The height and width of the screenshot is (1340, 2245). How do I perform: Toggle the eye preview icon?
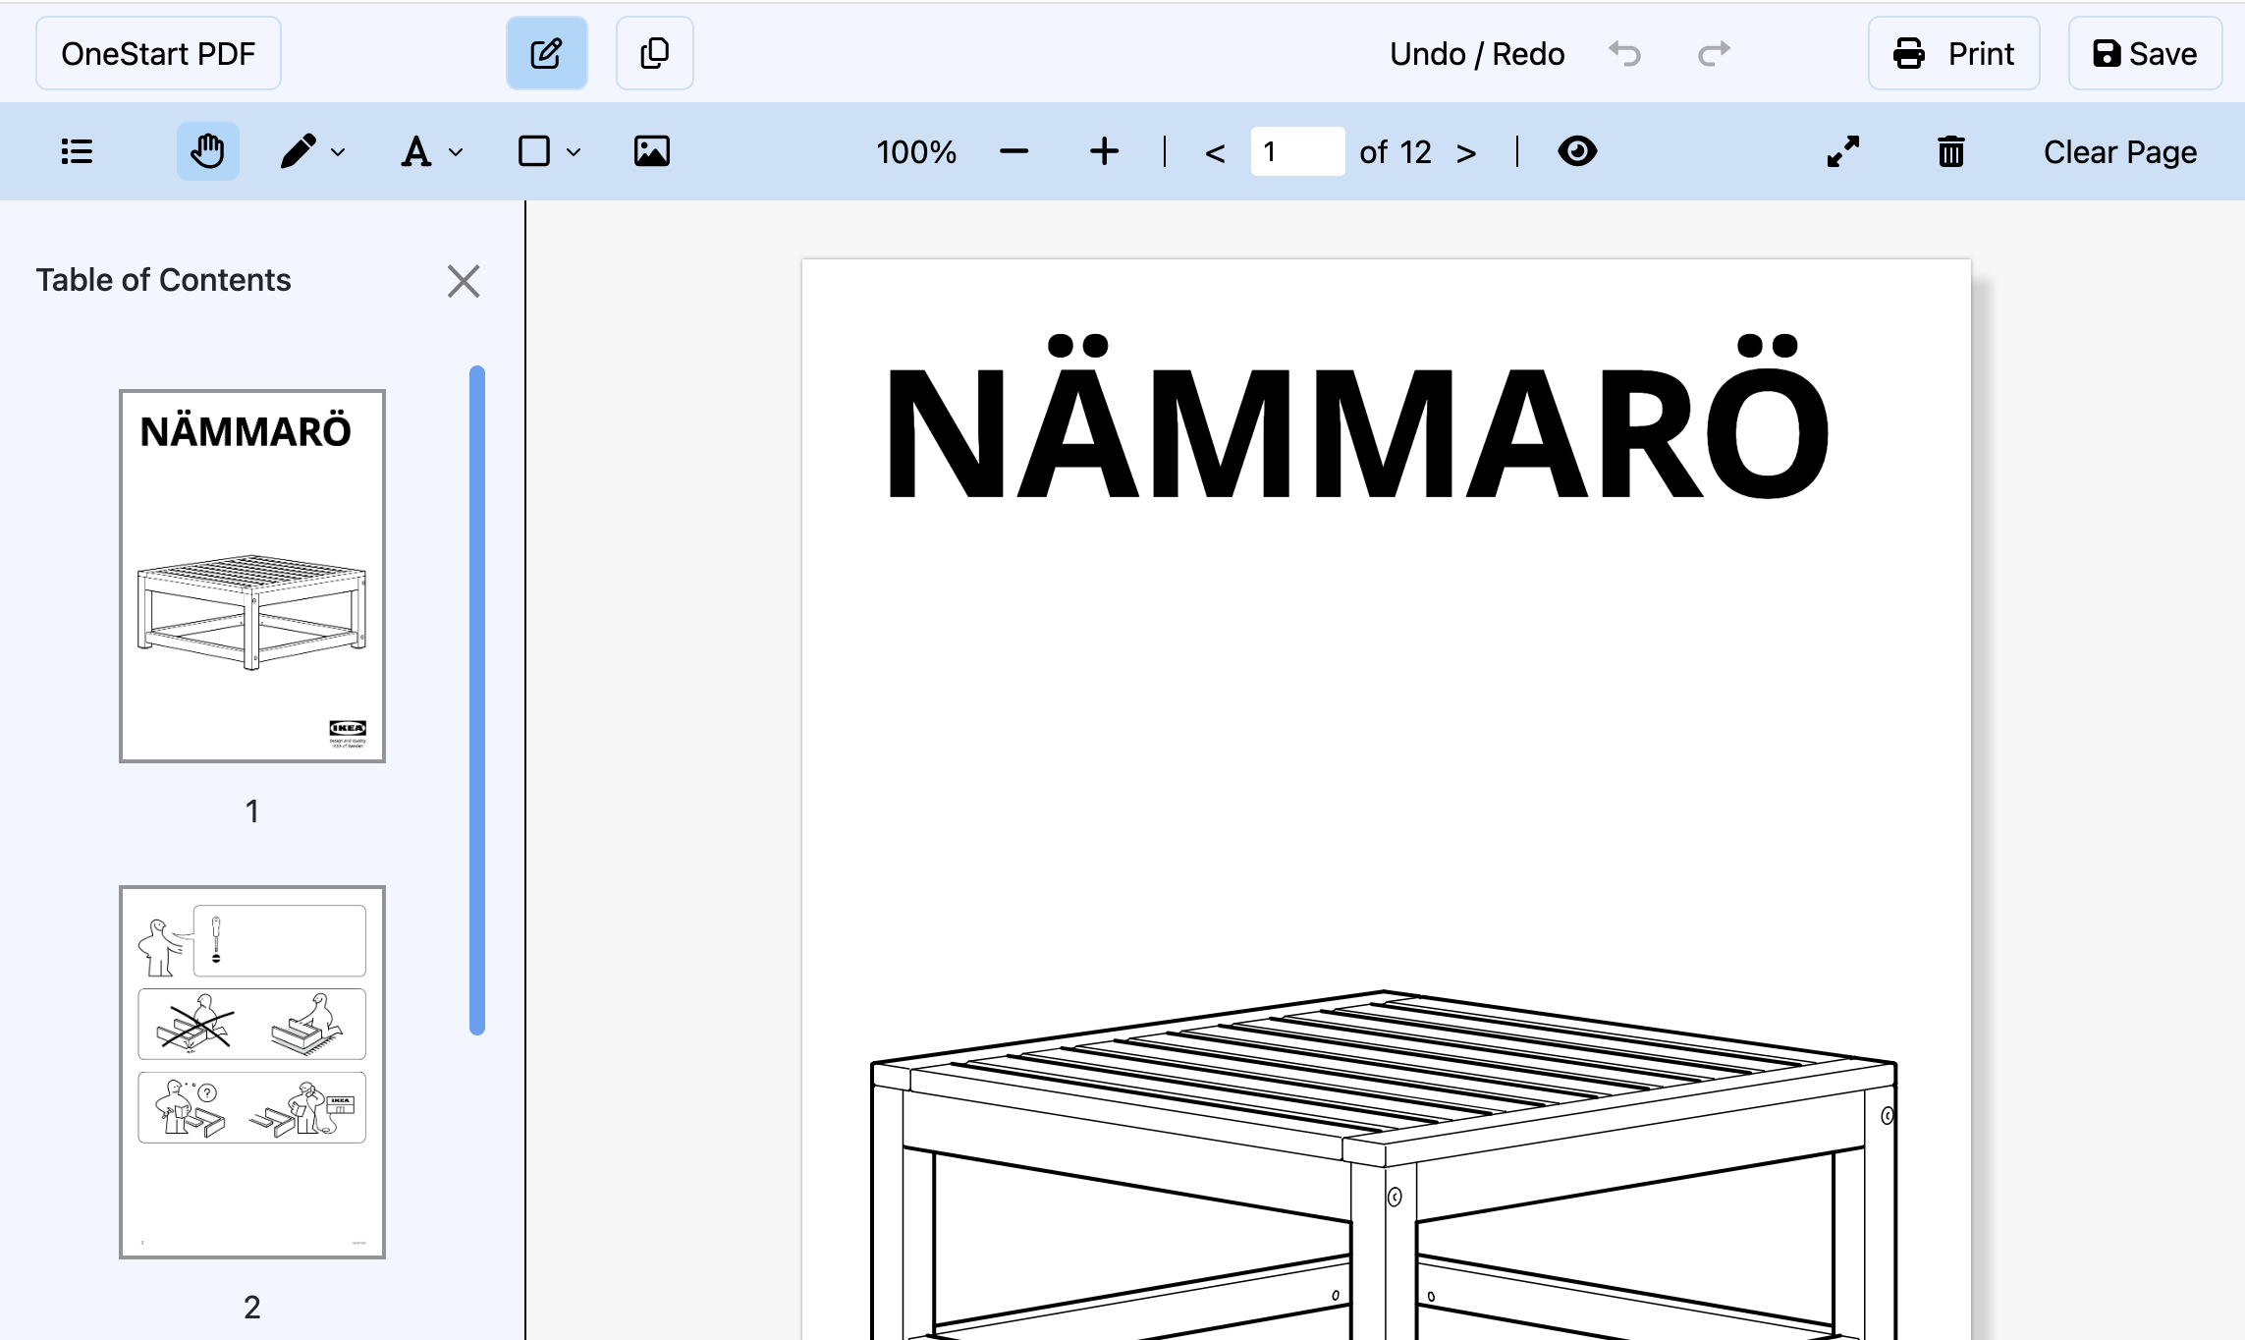click(x=1577, y=151)
